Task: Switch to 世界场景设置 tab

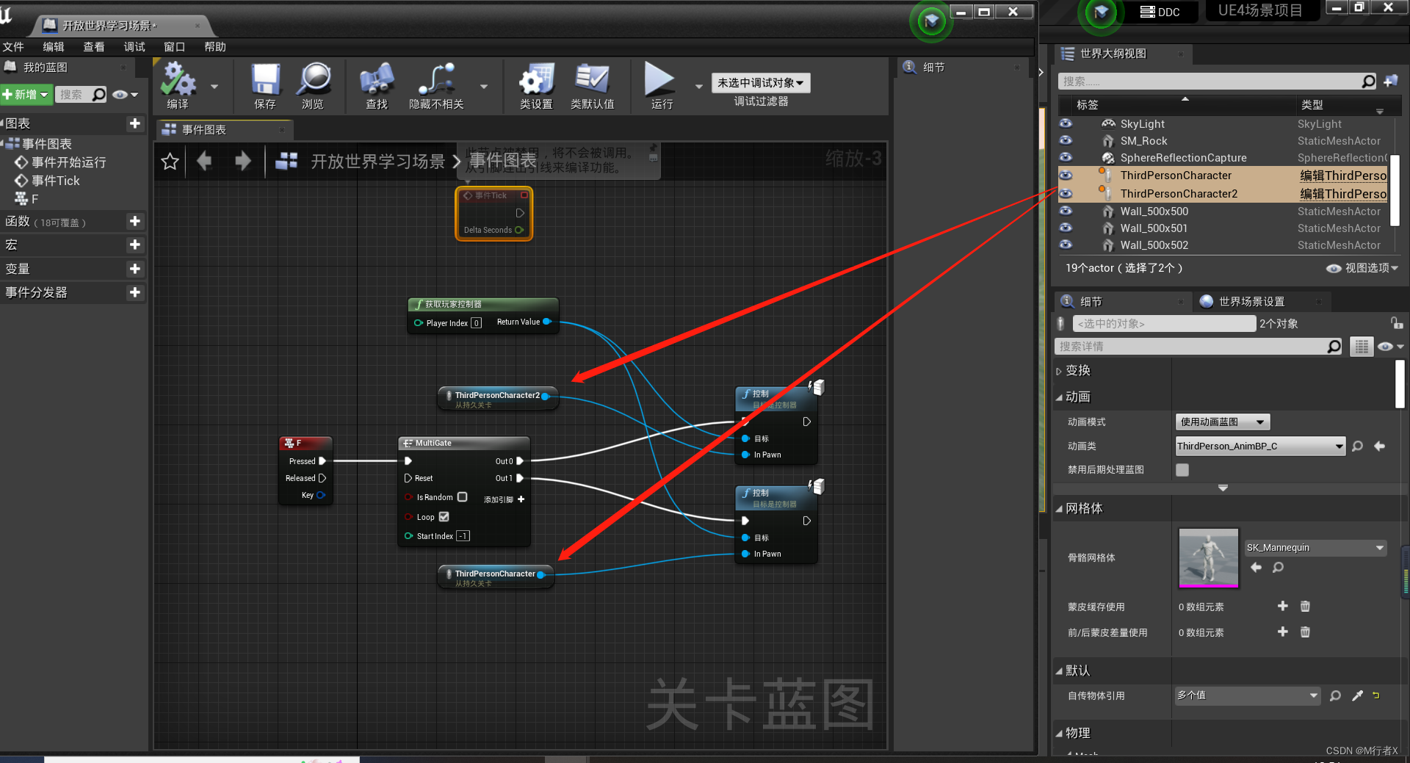Action: (1251, 302)
